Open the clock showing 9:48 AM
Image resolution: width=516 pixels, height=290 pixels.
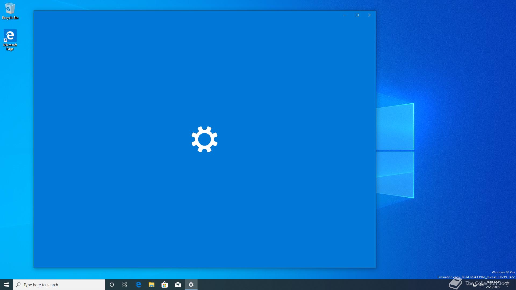coord(493,285)
